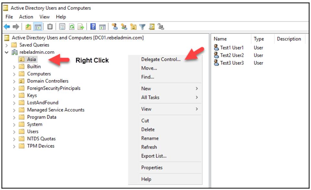The width and height of the screenshot is (311, 190).
Task: Select Delegate Control from the context menu
Action: (x=161, y=59)
